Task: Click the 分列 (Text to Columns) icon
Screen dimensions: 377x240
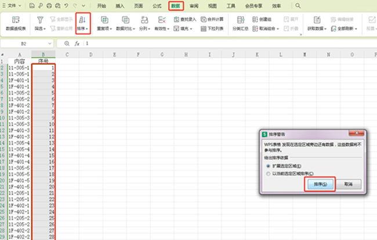Action: point(144,20)
